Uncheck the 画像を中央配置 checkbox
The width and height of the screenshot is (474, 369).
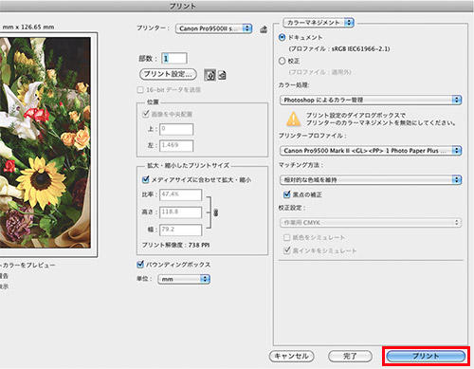click(146, 114)
